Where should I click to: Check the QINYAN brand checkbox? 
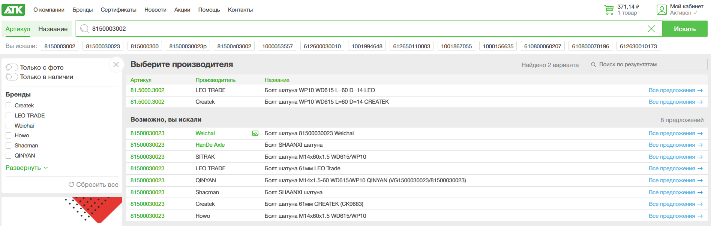point(9,156)
